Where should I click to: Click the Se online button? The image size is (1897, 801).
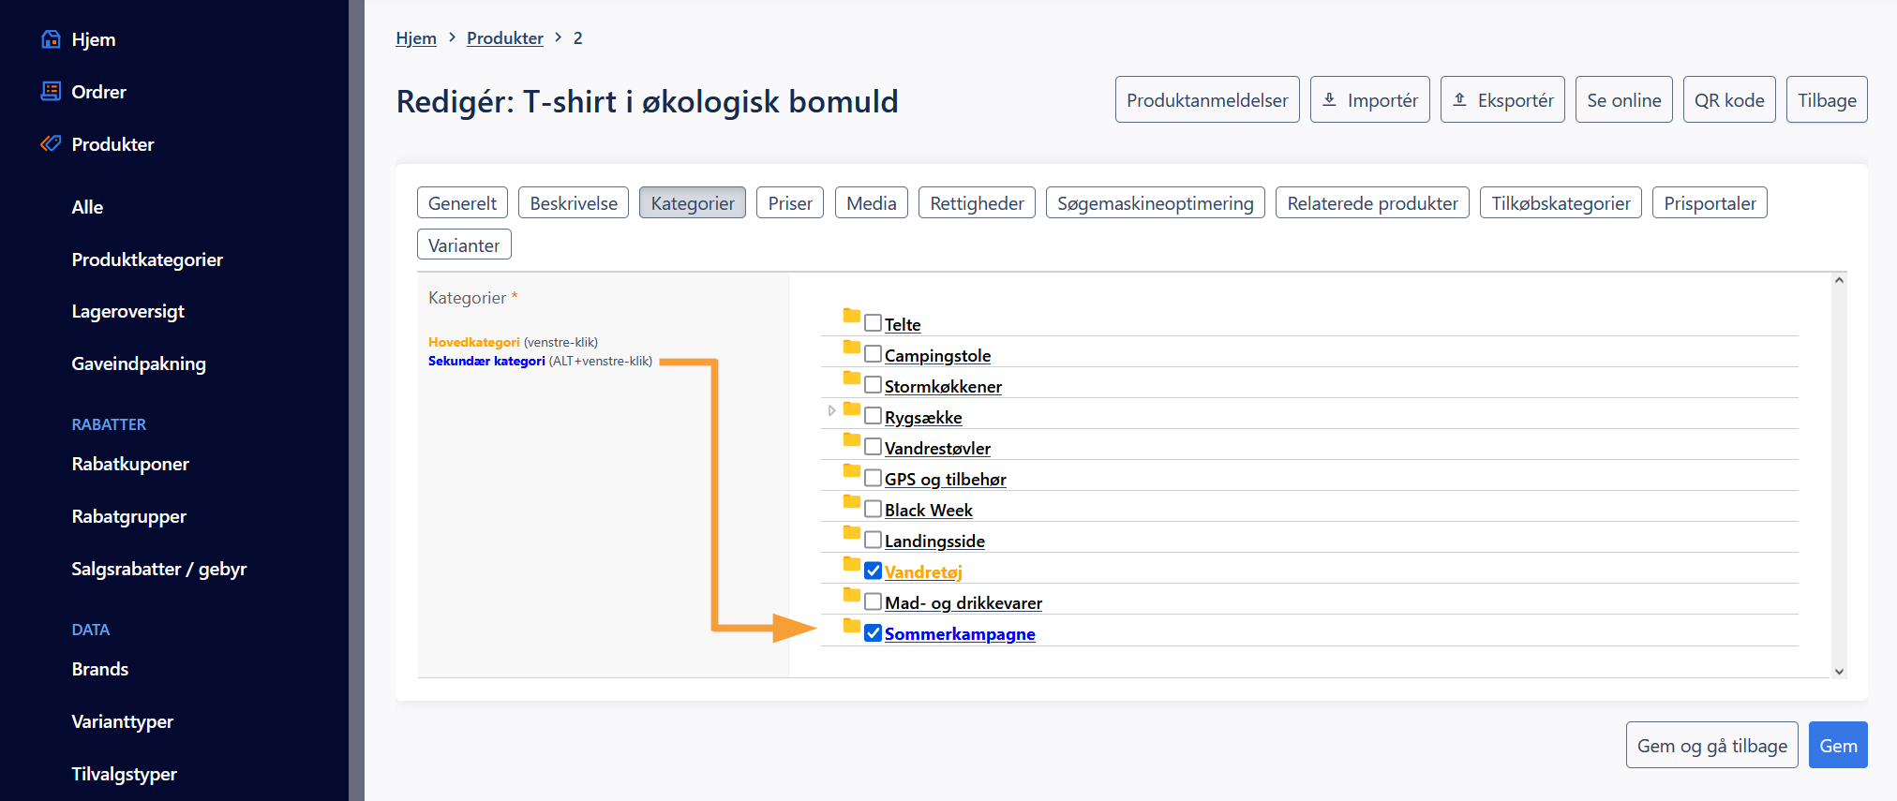click(x=1623, y=99)
